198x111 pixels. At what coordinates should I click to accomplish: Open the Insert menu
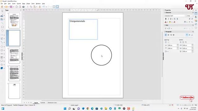pyautogui.click(x=14, y=4)
